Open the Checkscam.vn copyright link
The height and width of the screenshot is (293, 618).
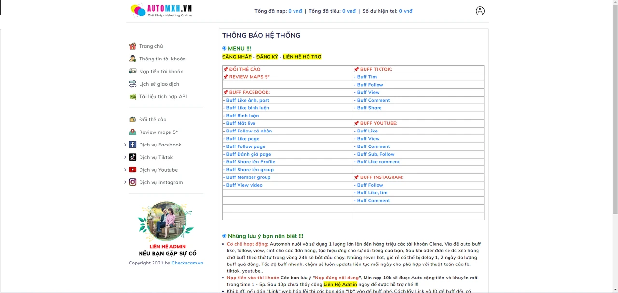(187, 263)
